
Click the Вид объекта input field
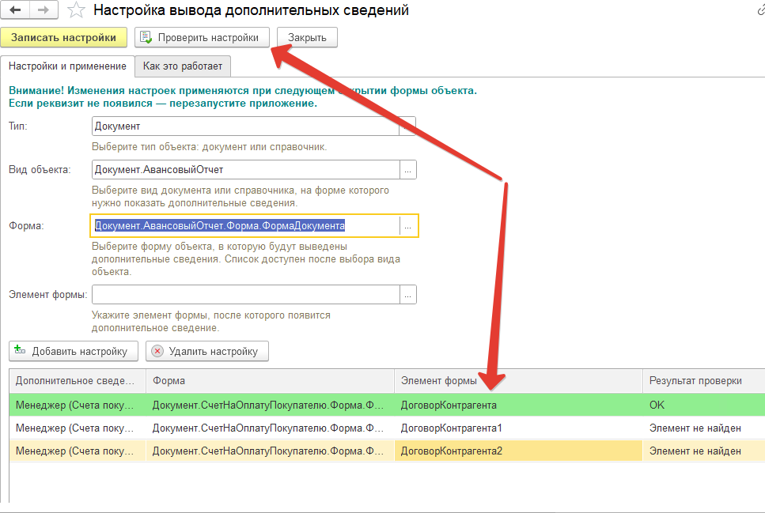click(246, 170)
